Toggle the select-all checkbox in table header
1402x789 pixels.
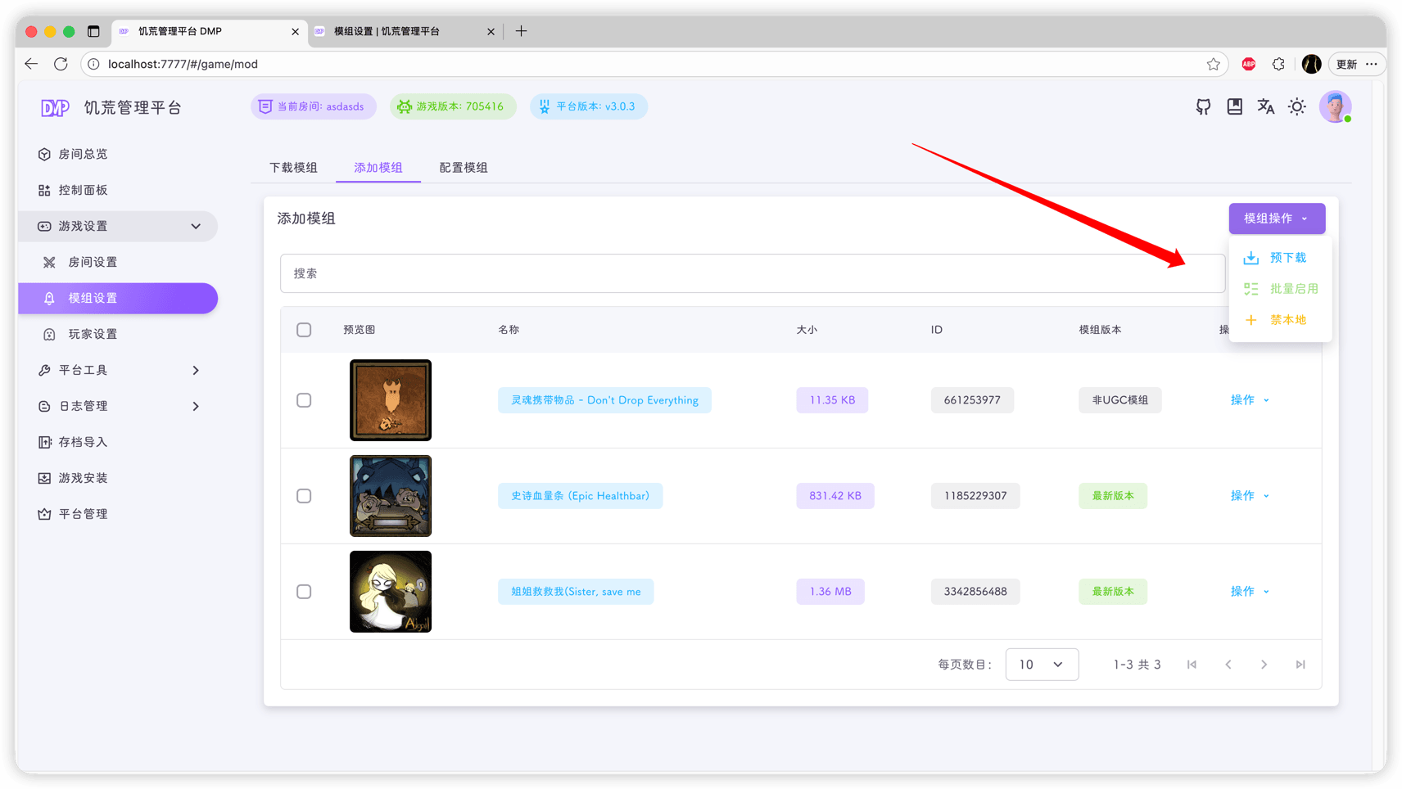tap(304, 330)
